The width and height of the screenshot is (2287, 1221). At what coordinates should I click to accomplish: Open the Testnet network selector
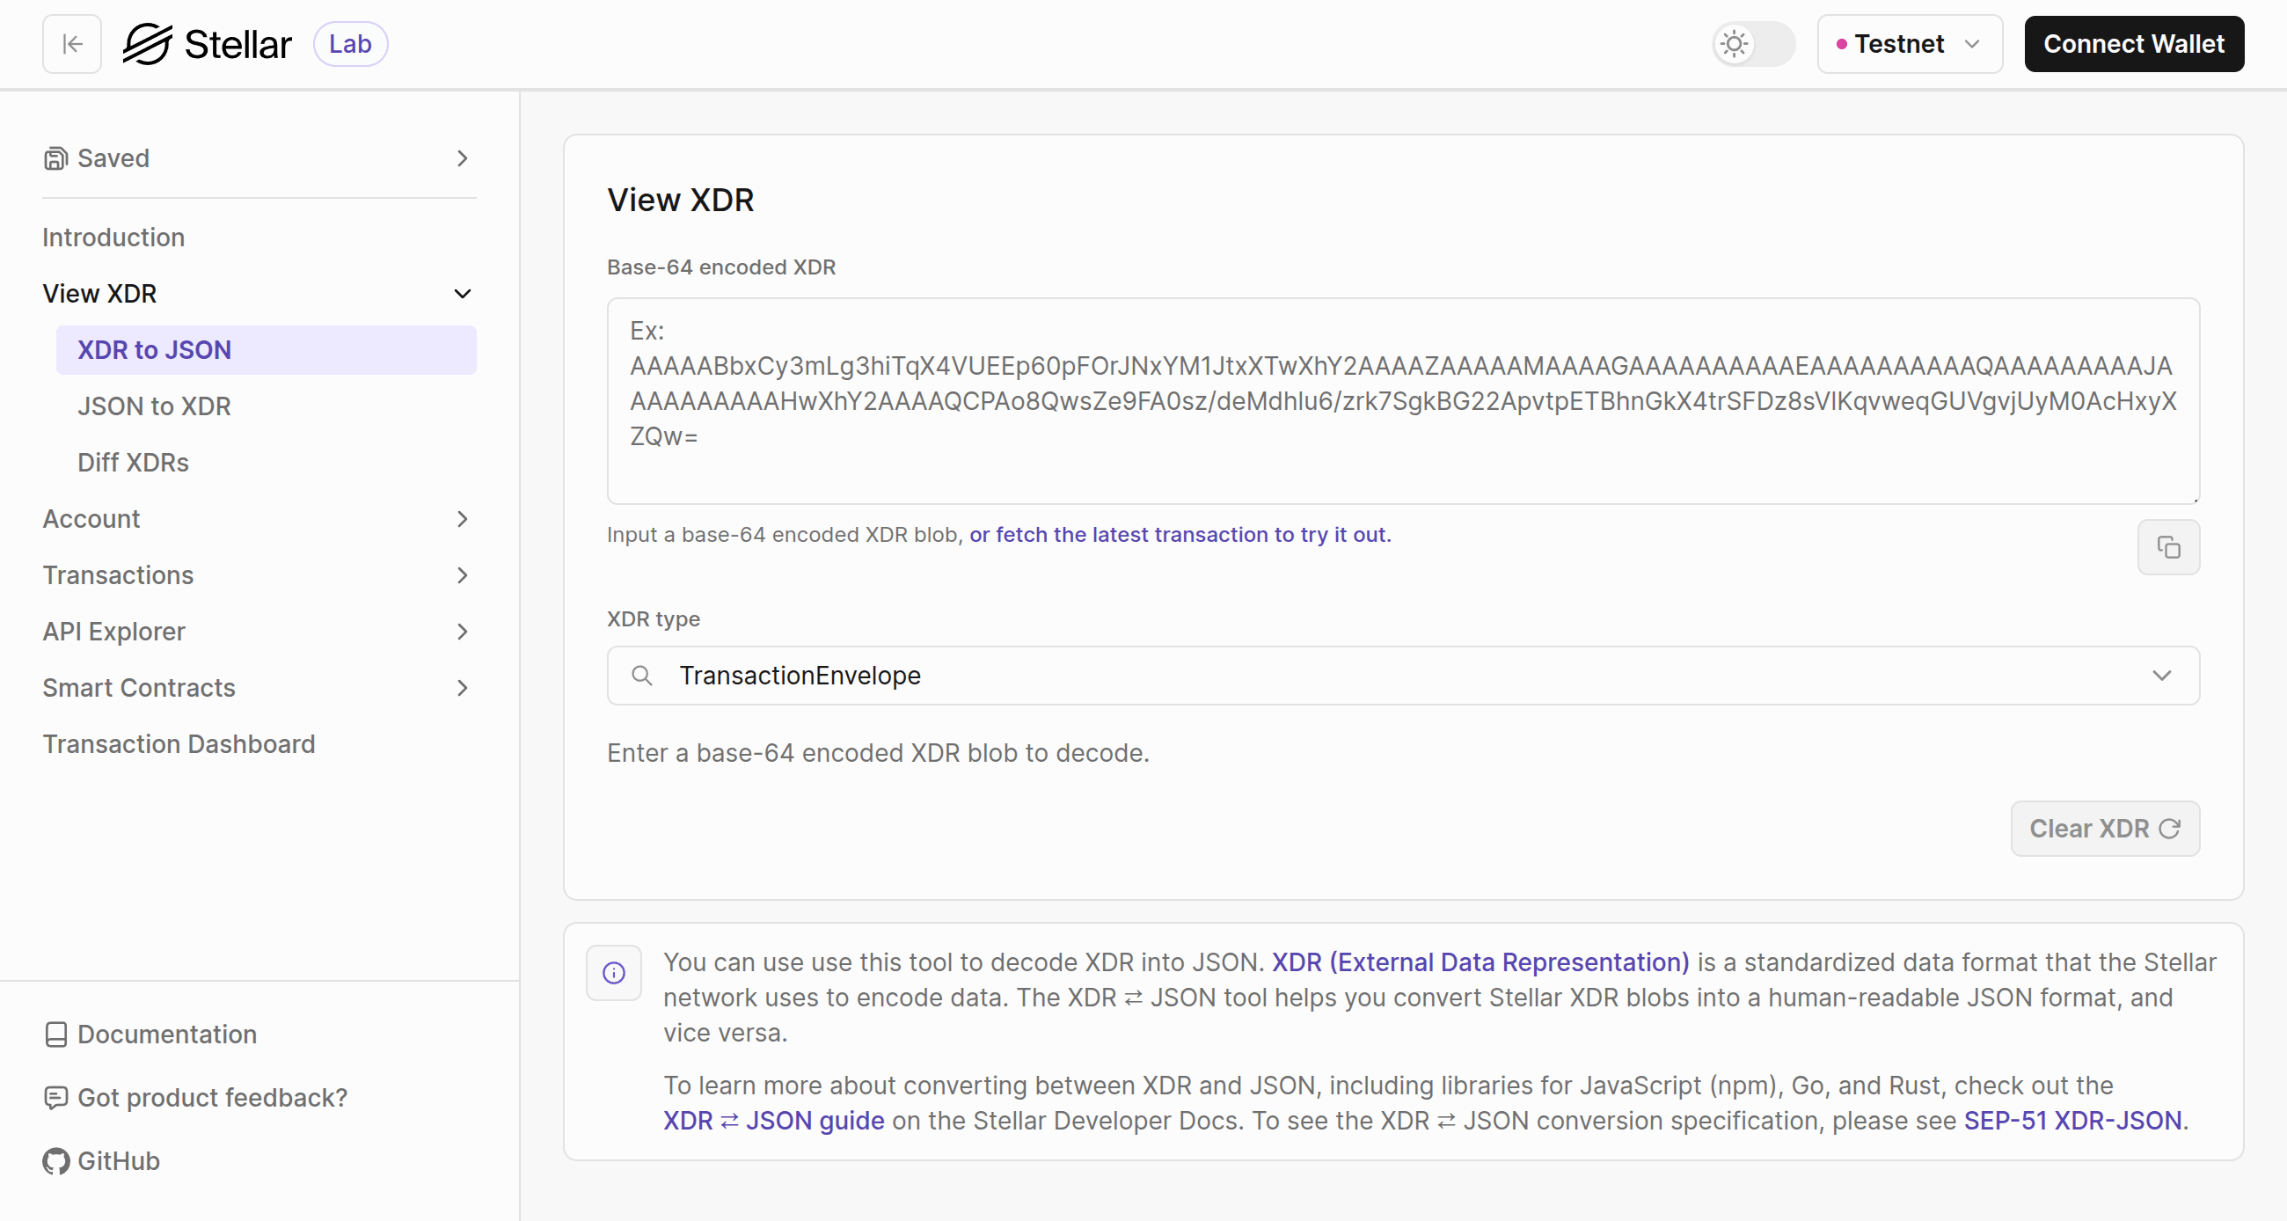1909,43
